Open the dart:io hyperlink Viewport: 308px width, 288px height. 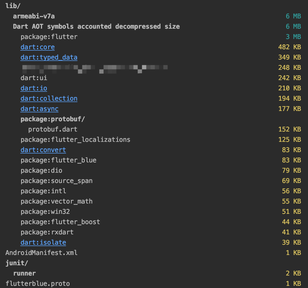pyautogui.click(x=34, y=88)
